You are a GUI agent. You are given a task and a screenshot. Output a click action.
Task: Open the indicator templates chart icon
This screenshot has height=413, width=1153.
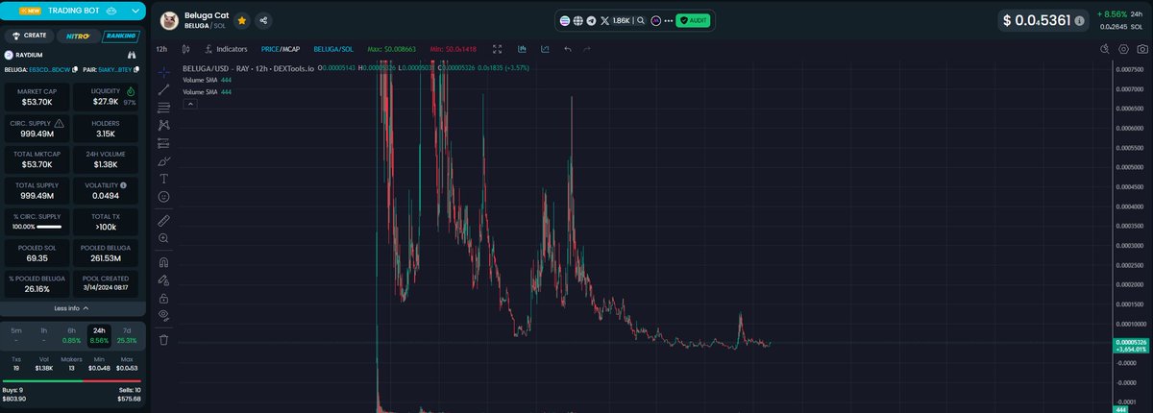522,48
